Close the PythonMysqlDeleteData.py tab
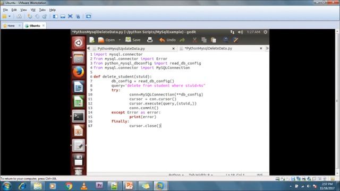This screenshot has width=340, height=191. click(x=261, y=48)
